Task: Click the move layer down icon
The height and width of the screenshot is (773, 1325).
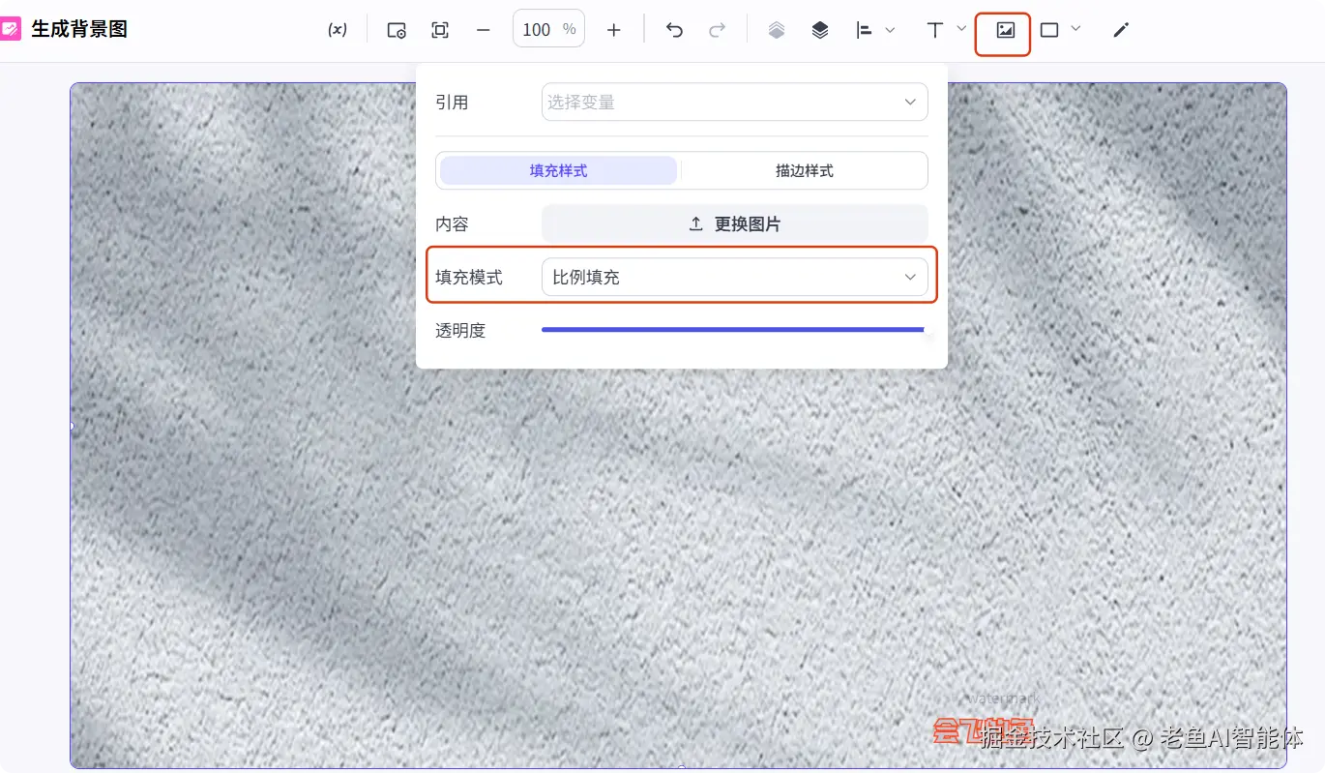Action: point(820,30)
